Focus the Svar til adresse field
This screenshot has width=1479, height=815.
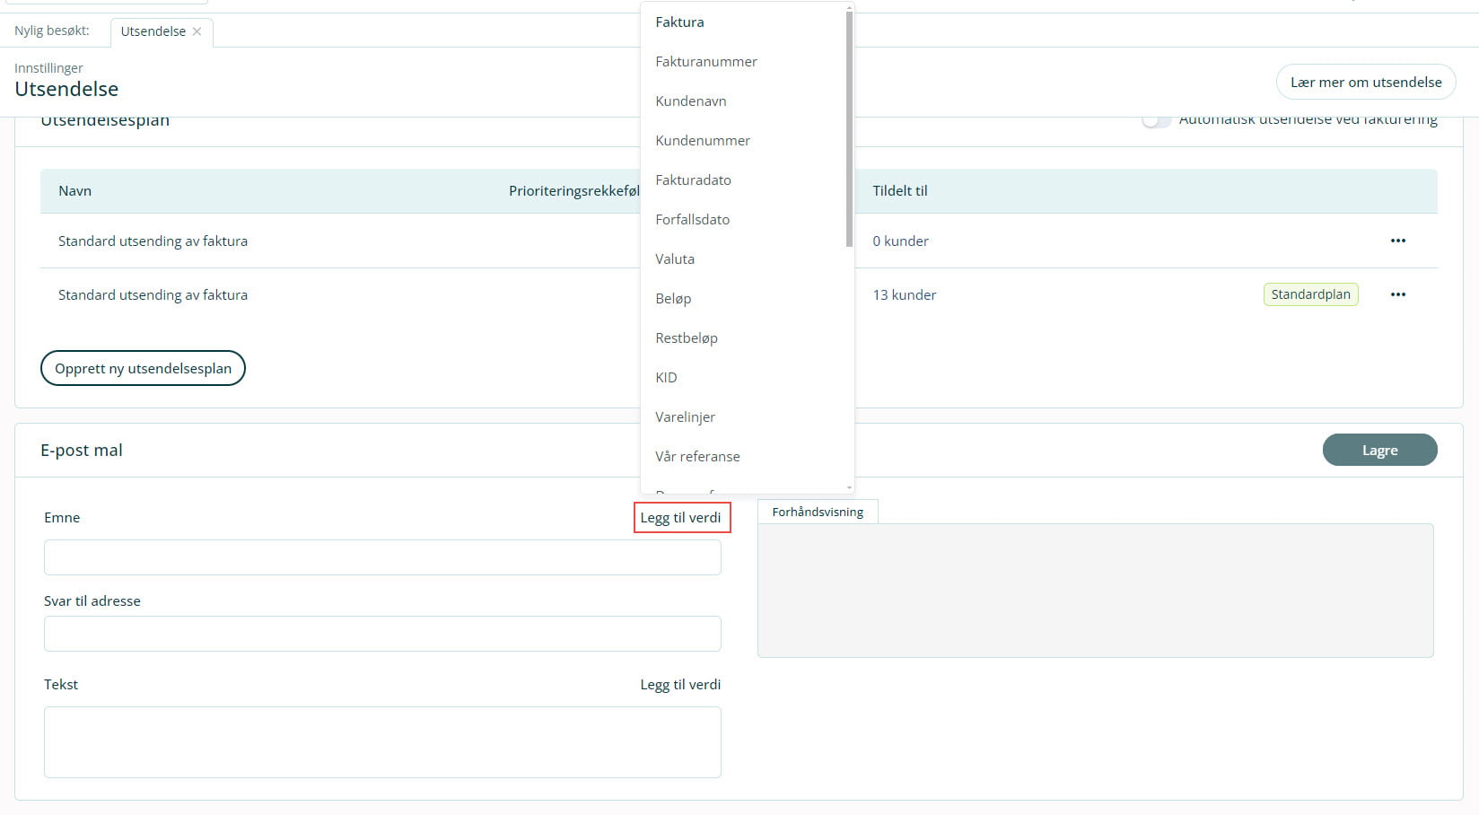click(x=382, y=634)
